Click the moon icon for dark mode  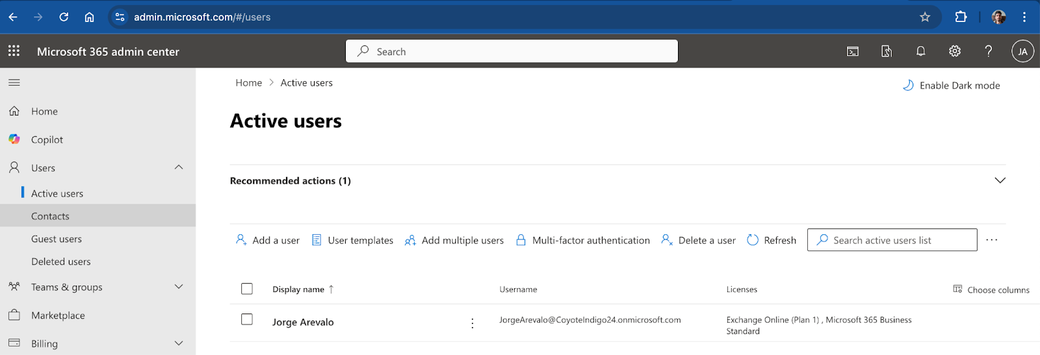[909, 85]
